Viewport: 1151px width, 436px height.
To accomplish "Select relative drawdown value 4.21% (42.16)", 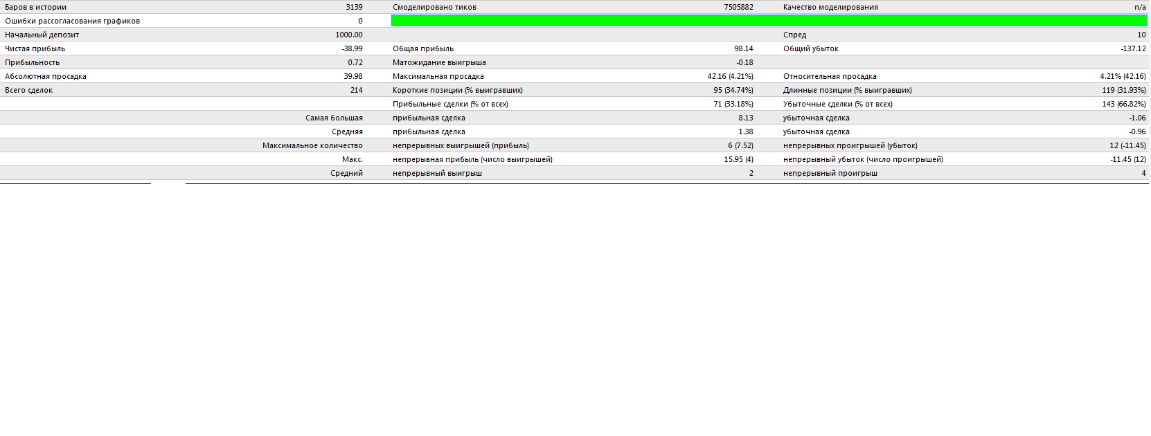I will (x=1123, y=76).
